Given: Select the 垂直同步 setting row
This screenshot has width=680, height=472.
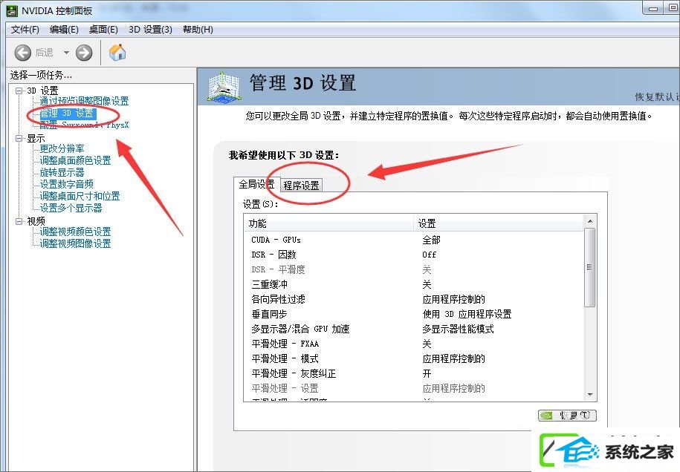Looking at the screenshot, I should click(x=268, y=314).
